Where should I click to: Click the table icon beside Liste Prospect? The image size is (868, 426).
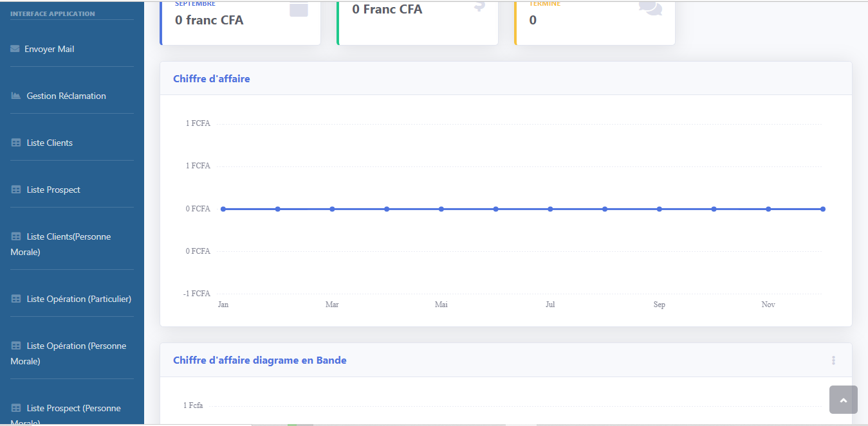click(16, 190)
